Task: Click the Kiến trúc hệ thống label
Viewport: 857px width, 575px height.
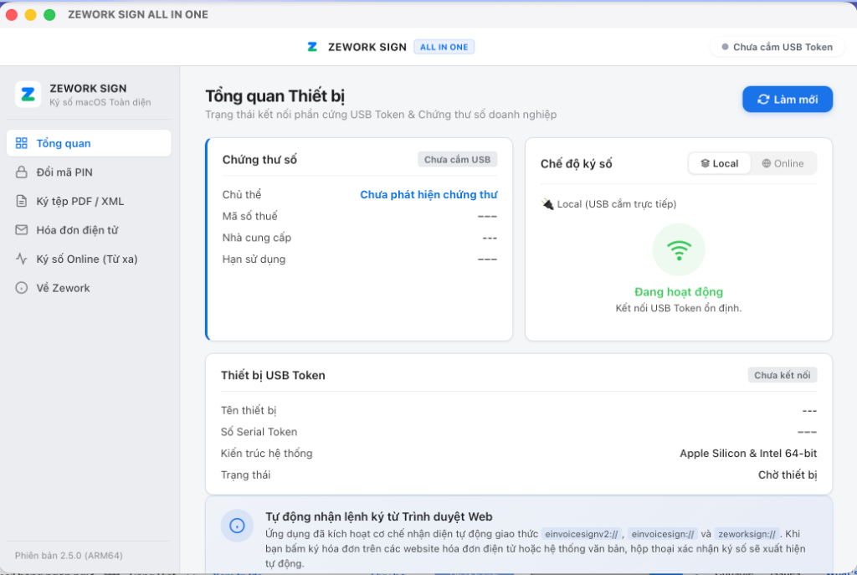Action: [267, 453]
